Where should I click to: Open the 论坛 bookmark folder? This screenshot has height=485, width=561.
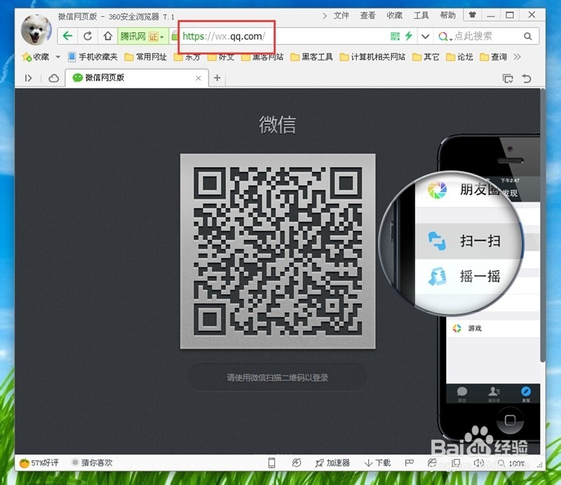[x=459, y=57]
